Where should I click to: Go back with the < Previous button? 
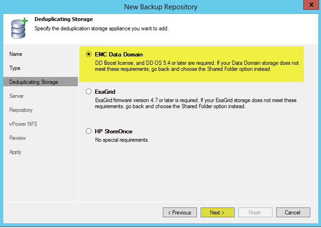pos(180,213)
